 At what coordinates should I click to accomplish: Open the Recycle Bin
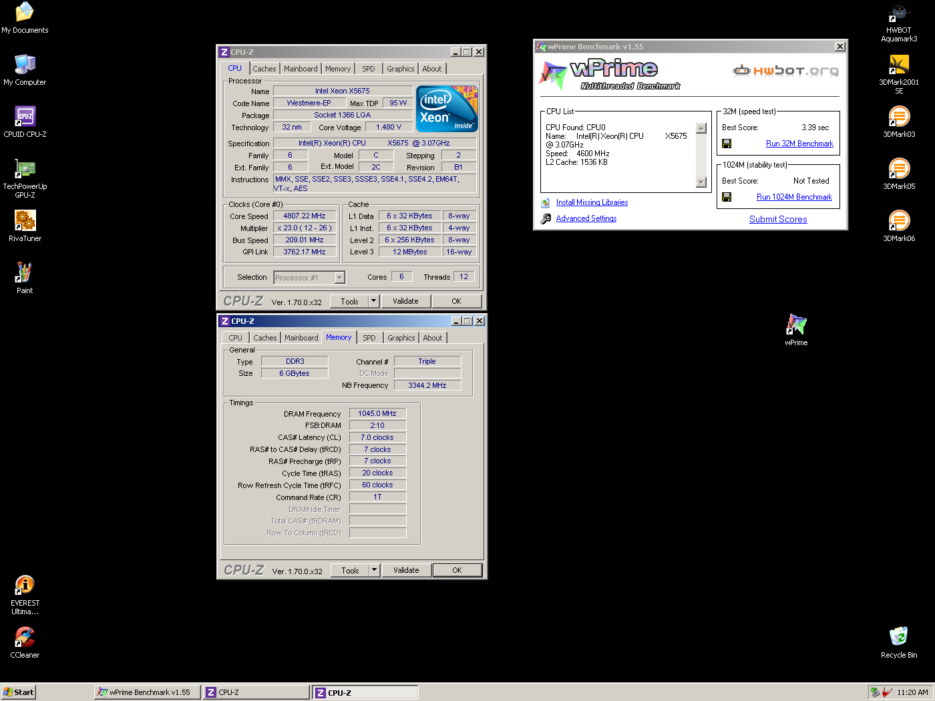tap(899, 643)
